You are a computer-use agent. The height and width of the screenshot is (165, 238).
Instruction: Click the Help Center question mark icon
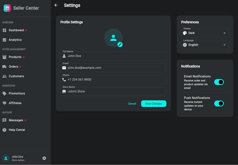[4, 130]
